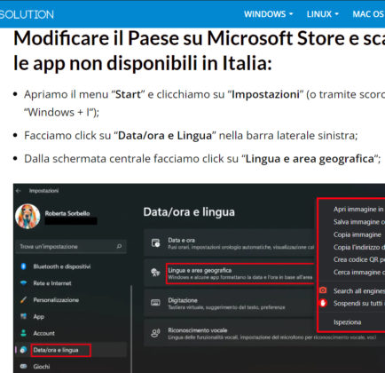Click the Giochi controller icon
The height and width of the screenshot is (373, 385).
(24, 366)
